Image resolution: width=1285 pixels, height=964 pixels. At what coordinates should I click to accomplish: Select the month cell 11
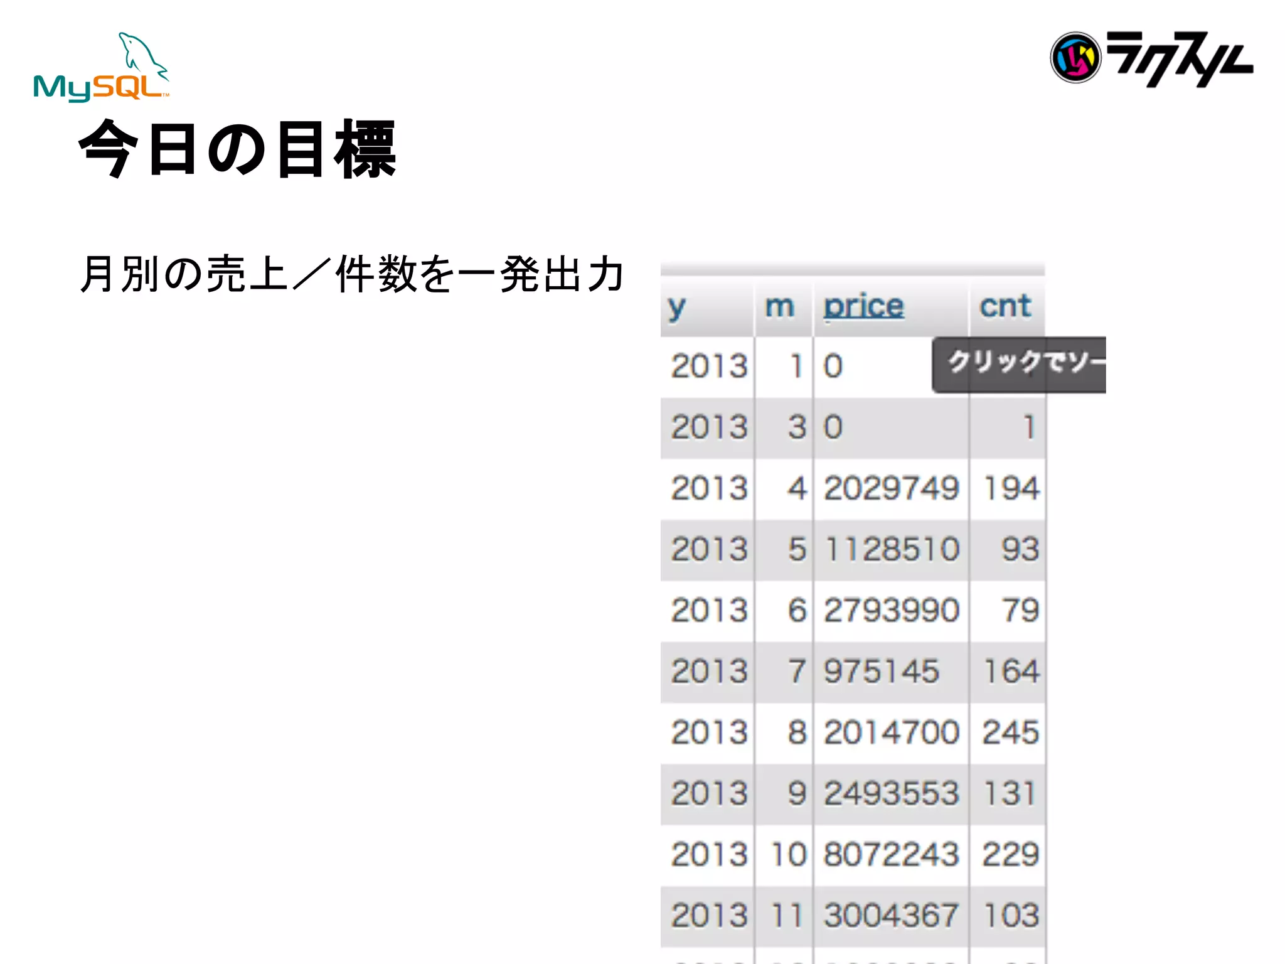tap(784, 915)
